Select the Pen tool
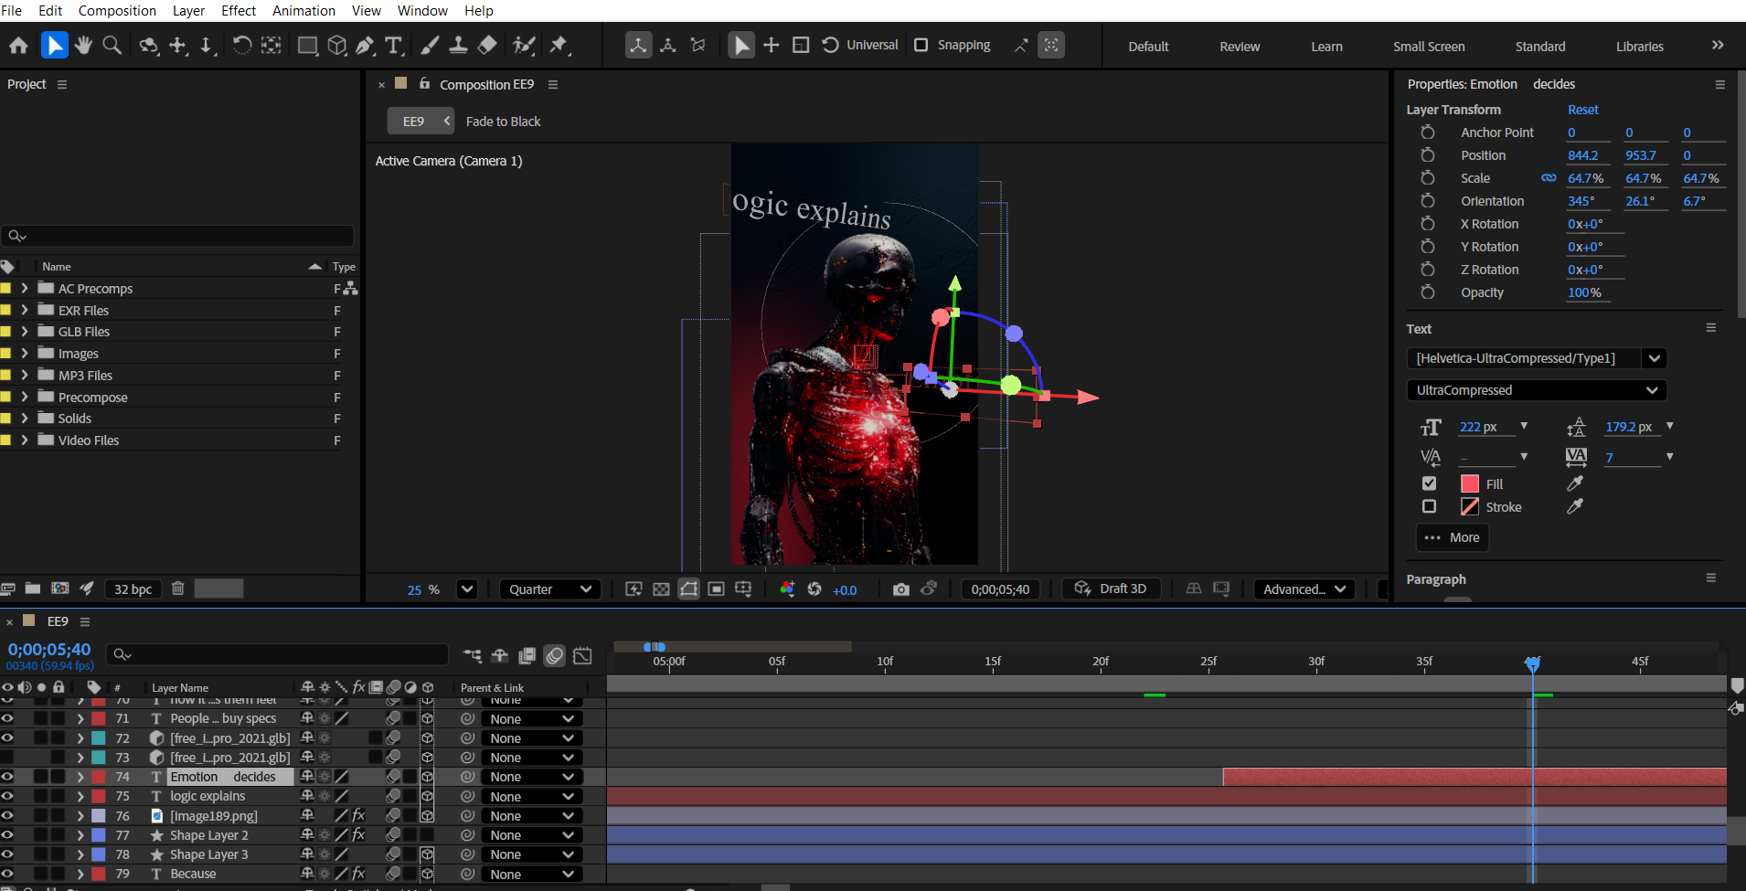The width and height of the screenshot is (1746, 891). (365, 45)
